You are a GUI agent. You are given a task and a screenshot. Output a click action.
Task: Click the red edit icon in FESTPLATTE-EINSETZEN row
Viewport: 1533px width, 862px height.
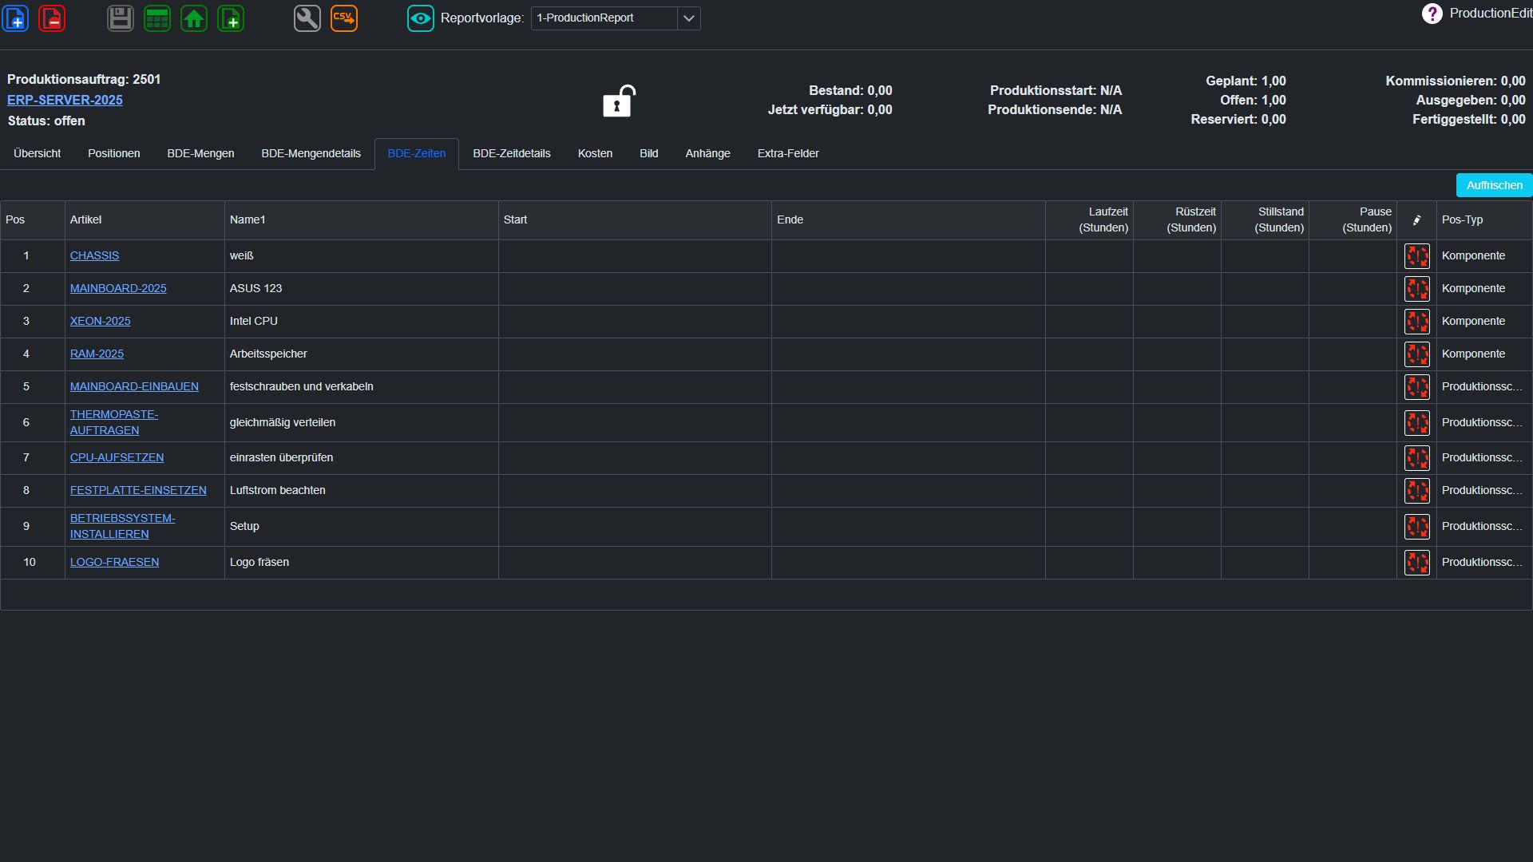click(1417, 491)
